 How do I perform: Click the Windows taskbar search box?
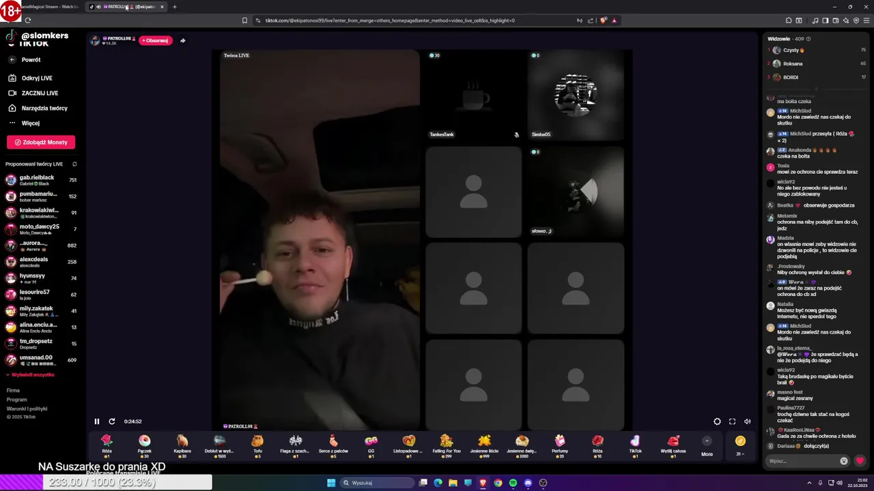point(378,483)
